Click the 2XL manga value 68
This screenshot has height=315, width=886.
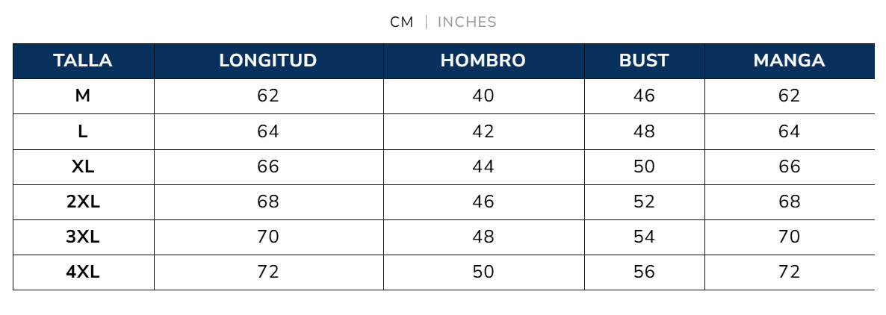coord(789,202)
